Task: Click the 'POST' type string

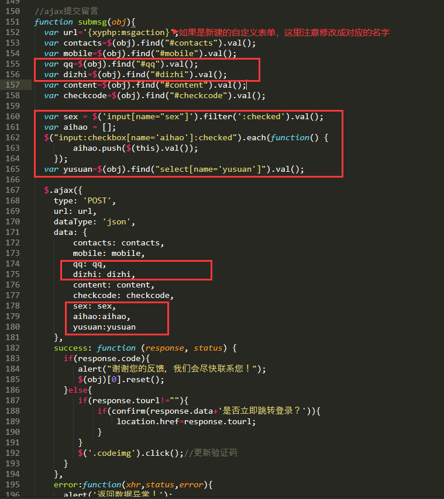Action: coord(99,200)
